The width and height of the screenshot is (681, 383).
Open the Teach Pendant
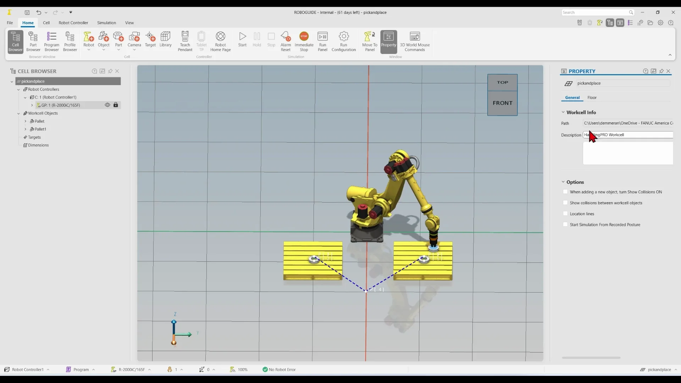point(185,41)
